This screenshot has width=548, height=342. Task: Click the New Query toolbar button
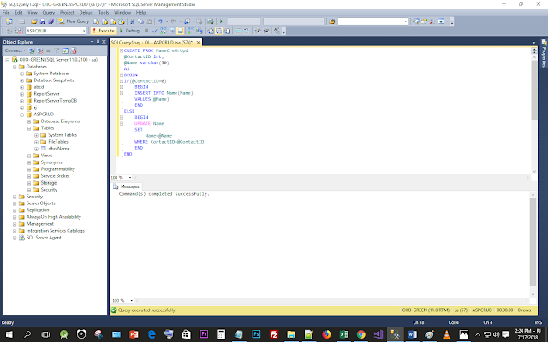pos(74,21)
